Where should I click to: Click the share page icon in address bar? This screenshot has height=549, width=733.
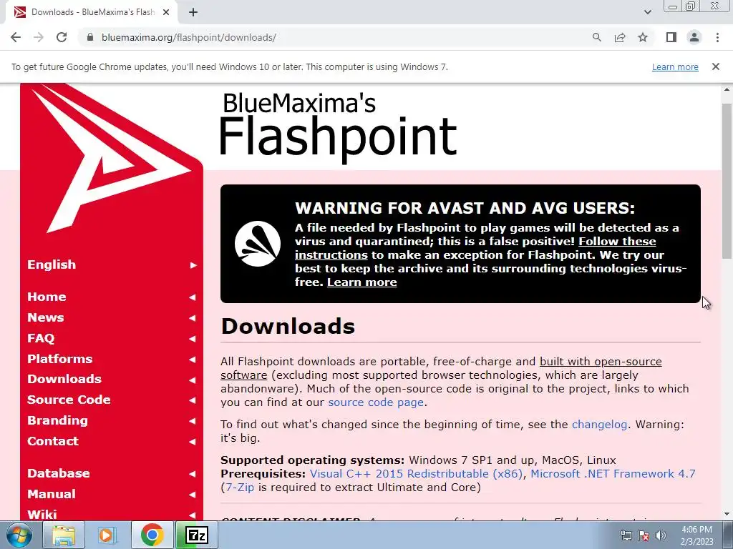[620, 37]
